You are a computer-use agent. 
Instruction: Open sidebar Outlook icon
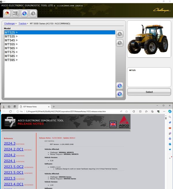tap(170, 144)
